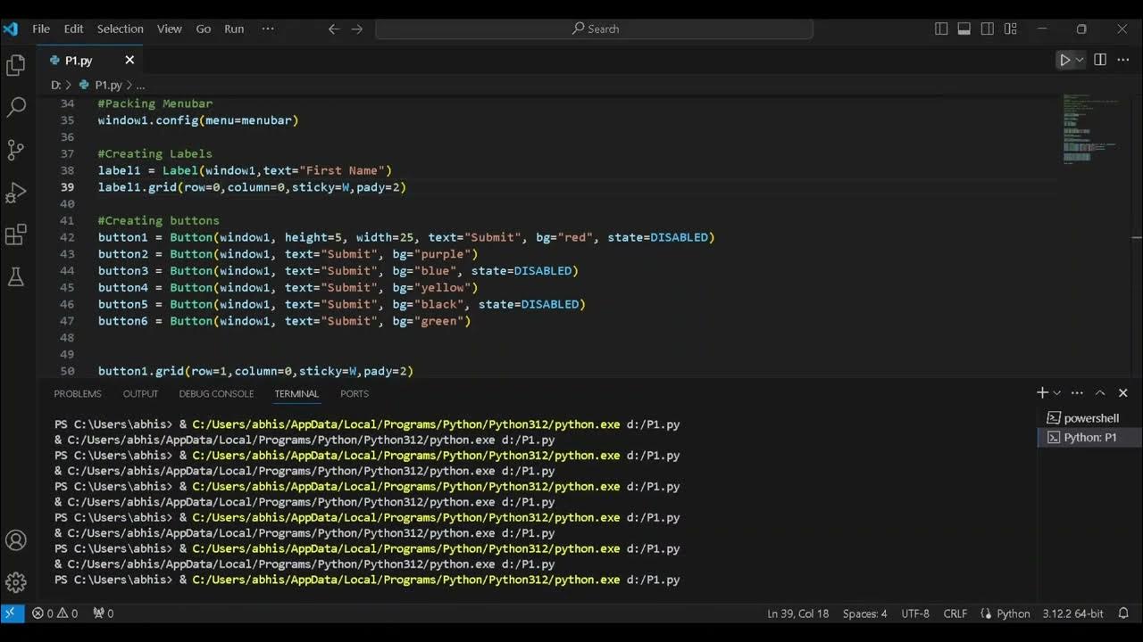Open the Run and Debug view
Viewport: 1143px width, 642px height.
[x=16, y=193]
